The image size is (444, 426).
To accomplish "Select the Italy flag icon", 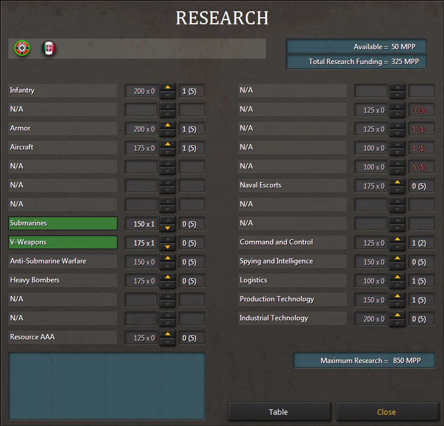I will (x=49, y=49).
